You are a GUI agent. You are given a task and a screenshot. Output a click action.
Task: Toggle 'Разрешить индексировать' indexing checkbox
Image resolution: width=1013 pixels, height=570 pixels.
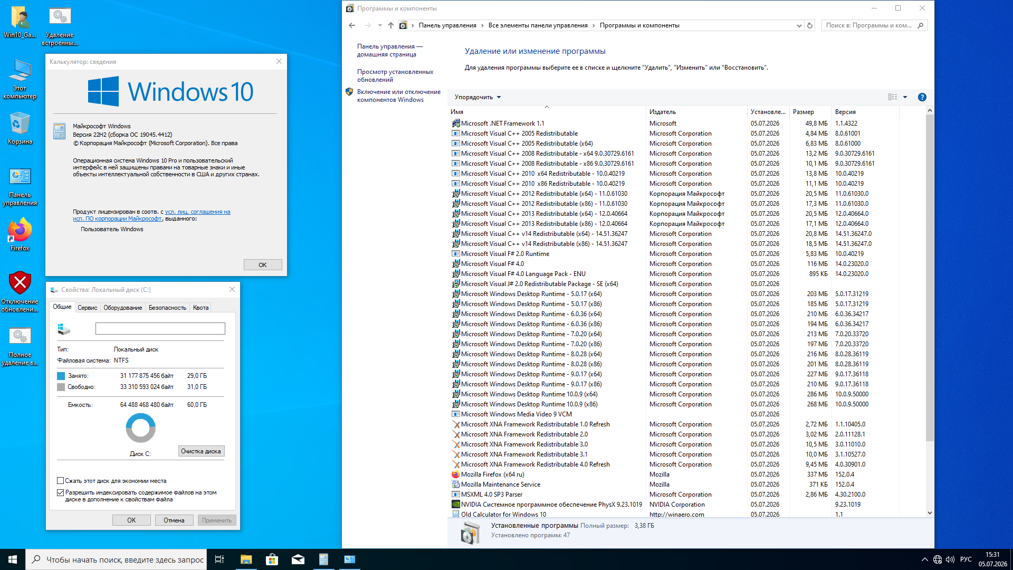61,492
